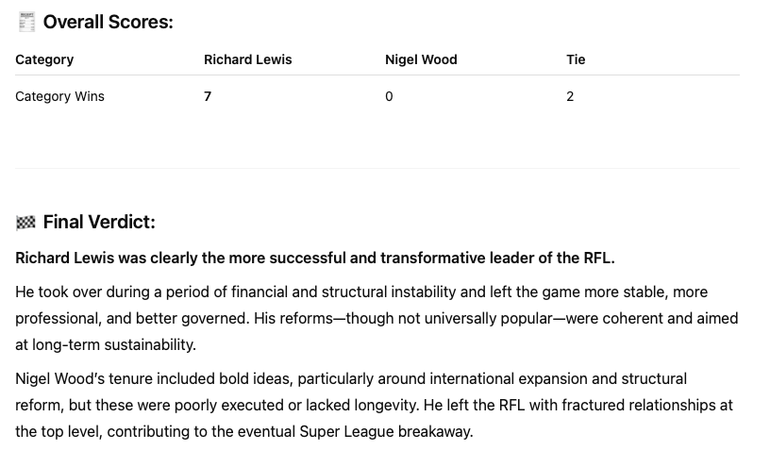Click the Tie count of 2

570,96
